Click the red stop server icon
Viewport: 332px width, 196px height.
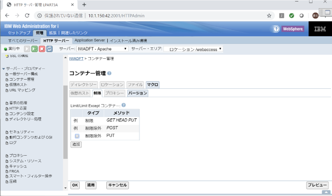point(42,49)
